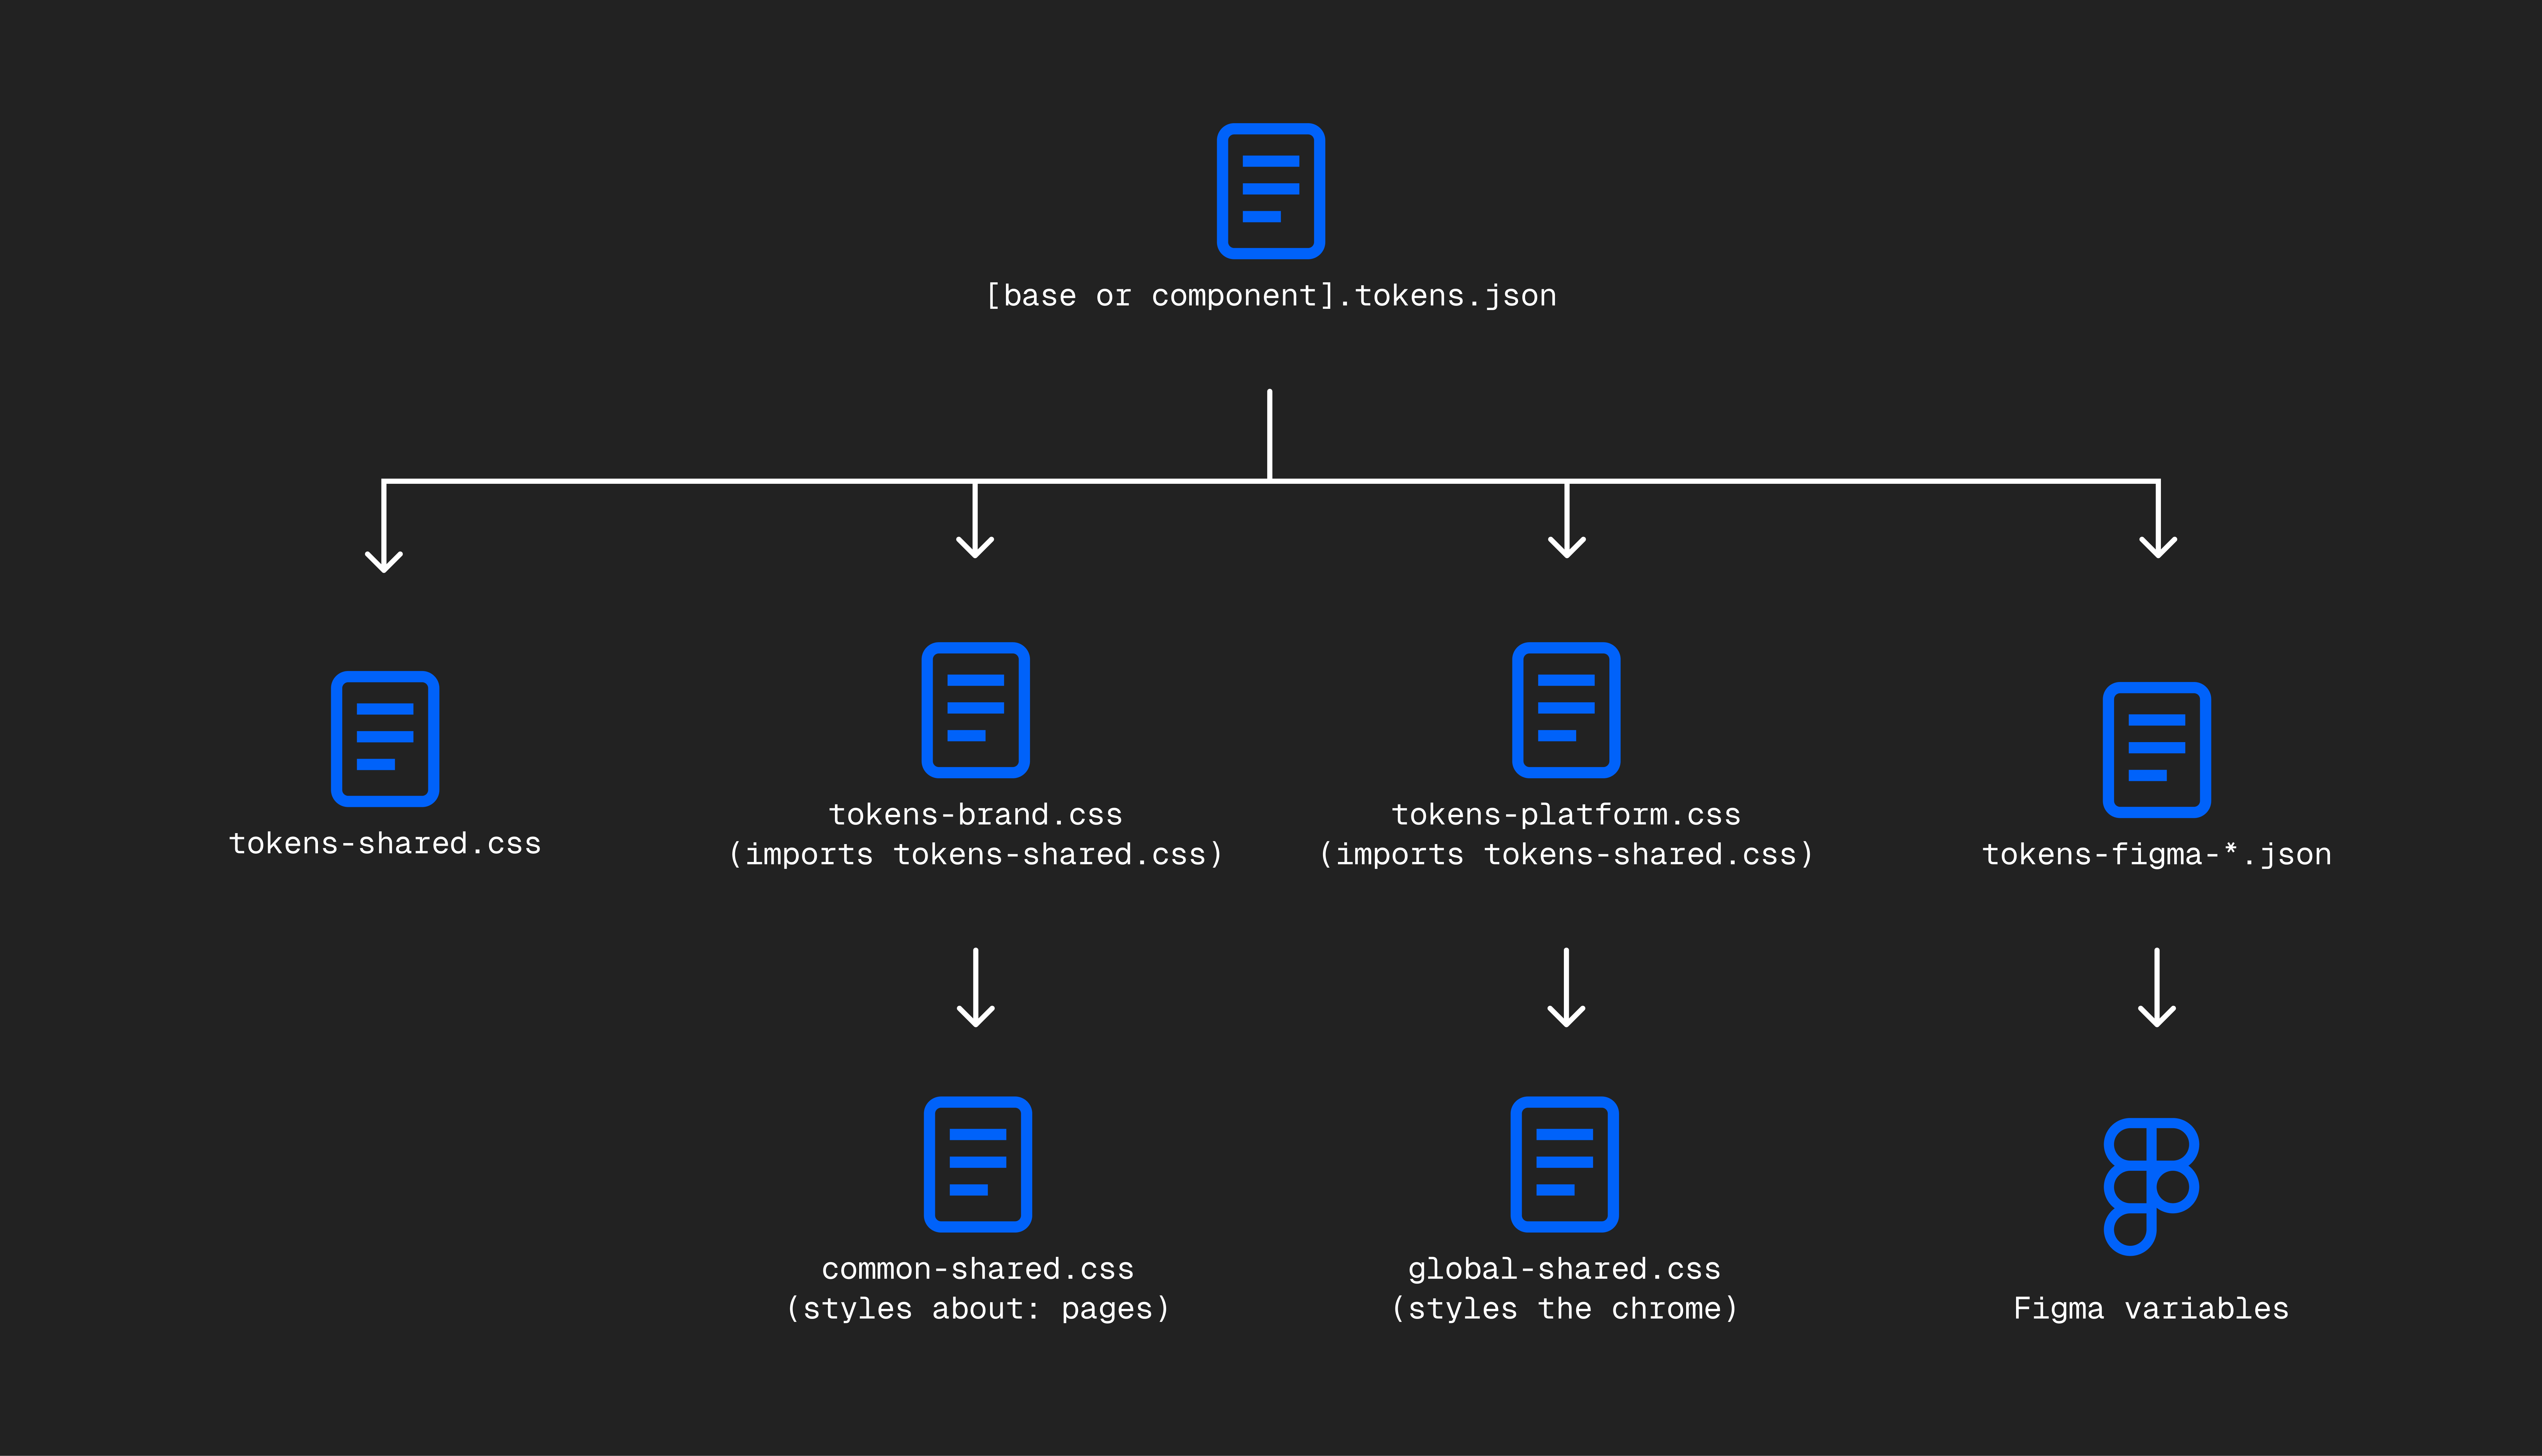Click the 'tokens-shared.css' standalone label
This screenshot has height=1456, width=2542.
coord(385,844)
